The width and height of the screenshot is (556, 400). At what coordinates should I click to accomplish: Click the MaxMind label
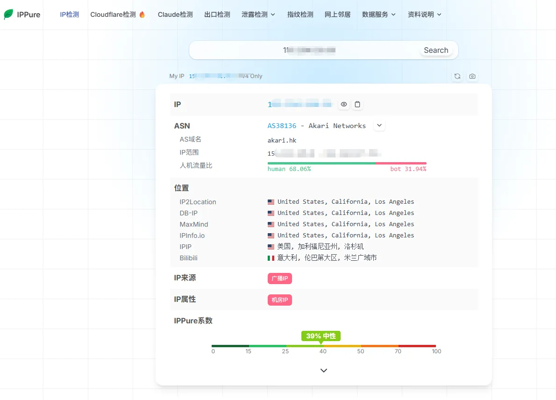point(194,224)
